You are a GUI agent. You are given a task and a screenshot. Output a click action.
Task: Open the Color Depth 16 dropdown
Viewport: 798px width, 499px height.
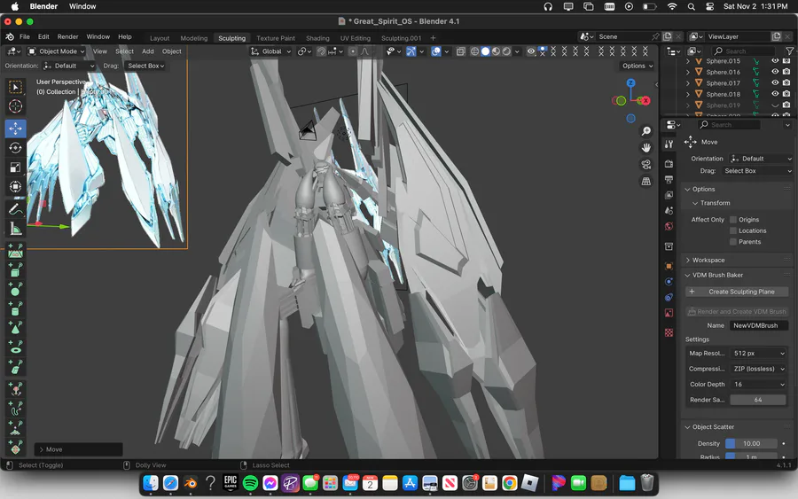tap(759, 385)
